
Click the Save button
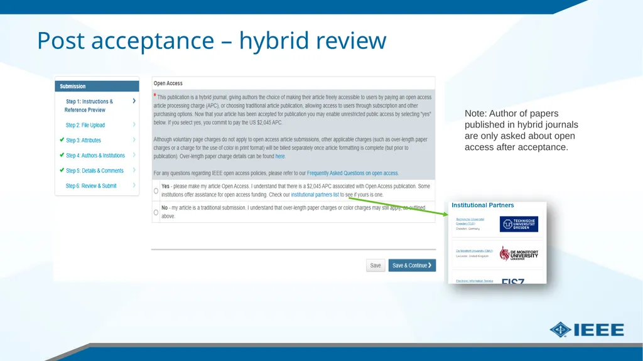tap(376, 266)
